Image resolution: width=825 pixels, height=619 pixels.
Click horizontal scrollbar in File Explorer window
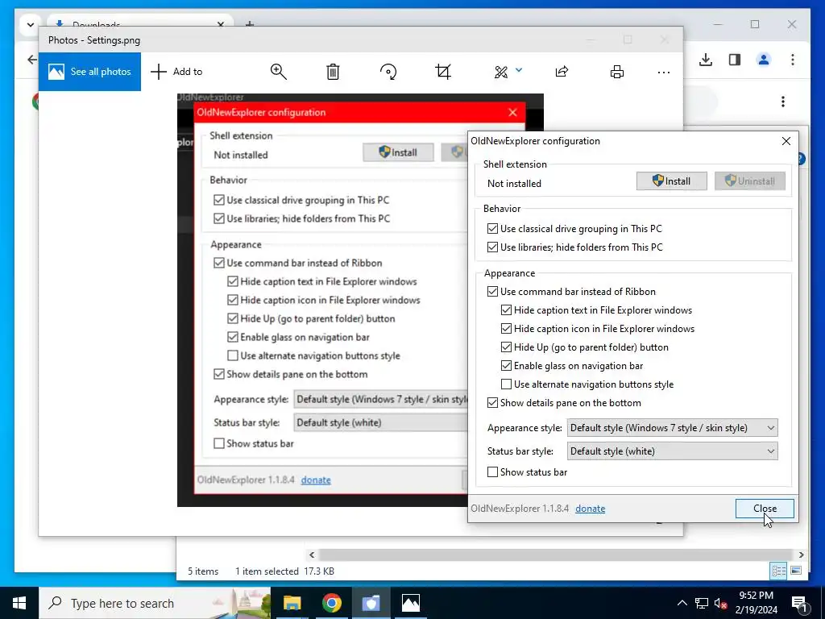(x=556, y=555)
